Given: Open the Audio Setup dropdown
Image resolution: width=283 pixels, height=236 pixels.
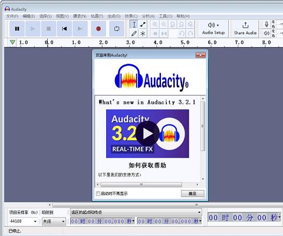Looking at the screenshot, I should pos(213,29).
